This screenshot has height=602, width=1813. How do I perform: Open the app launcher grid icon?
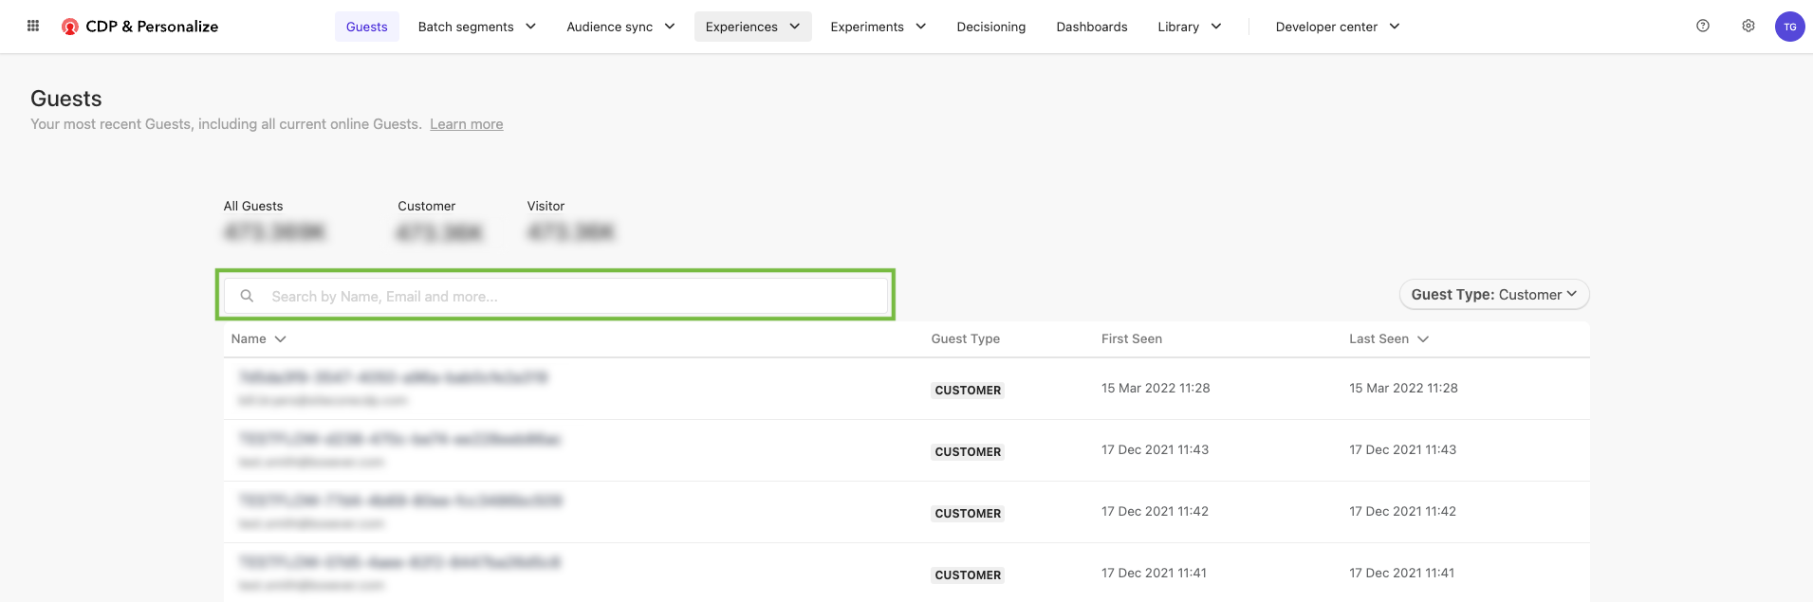click(33, 27)
